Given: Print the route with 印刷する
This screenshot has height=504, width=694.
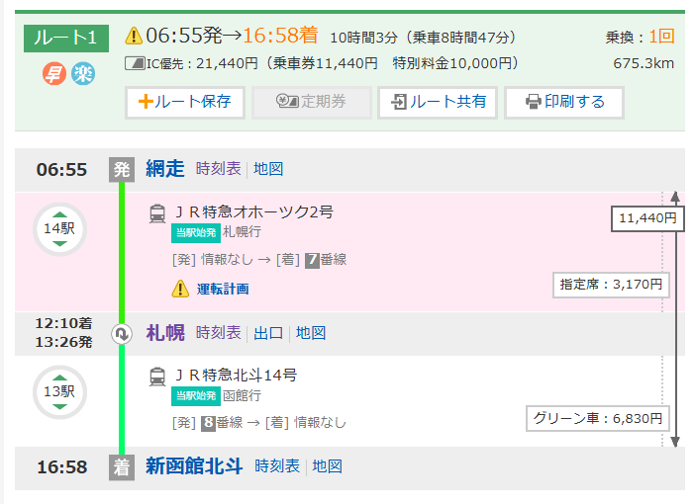Looking at the screenshot, I should [564, 103].
